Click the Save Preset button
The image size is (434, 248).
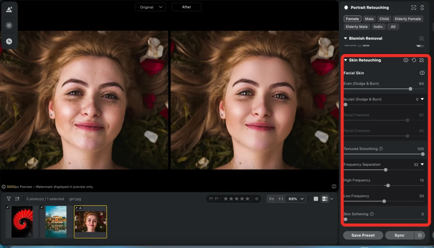pos(363,235)
